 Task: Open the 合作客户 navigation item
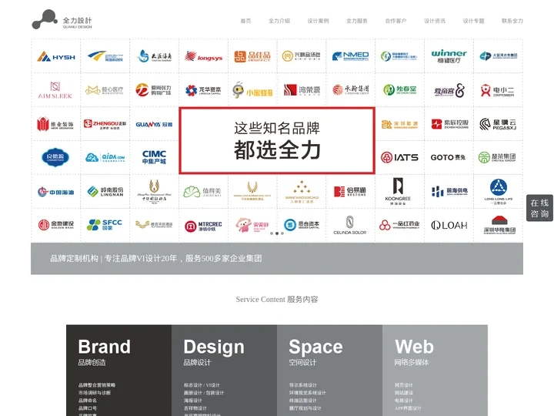point(395,21)
